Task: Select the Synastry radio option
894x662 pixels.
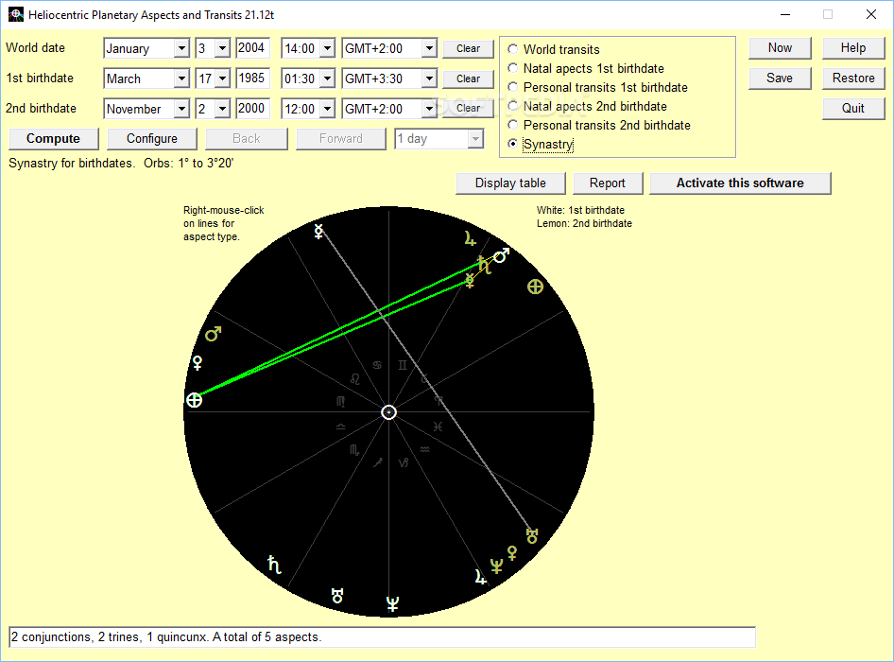Action: (x=541, y=144)
